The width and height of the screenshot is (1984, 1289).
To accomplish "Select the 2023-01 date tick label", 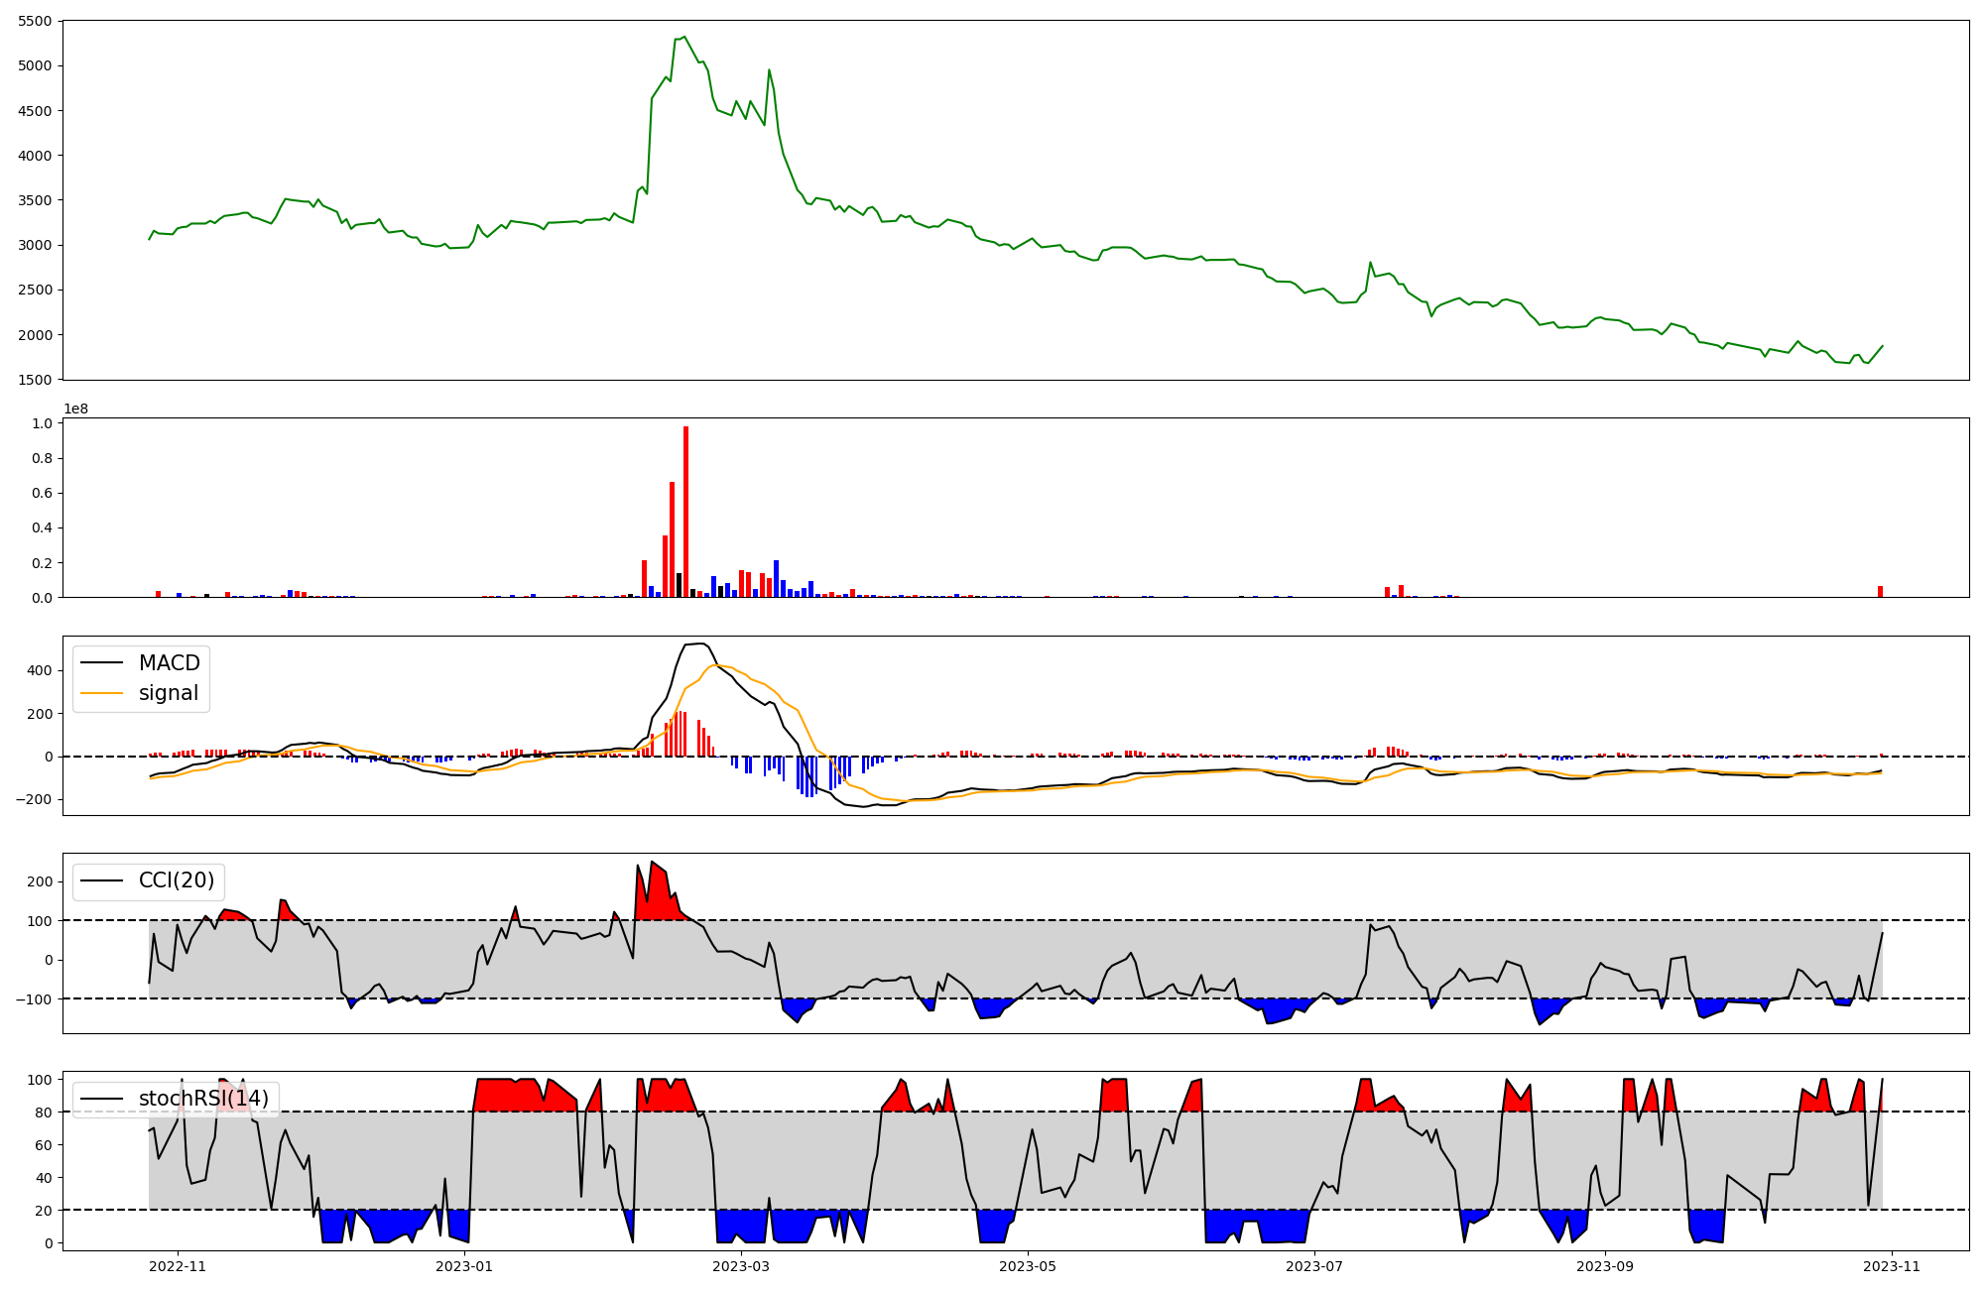I will point(464,1266).
